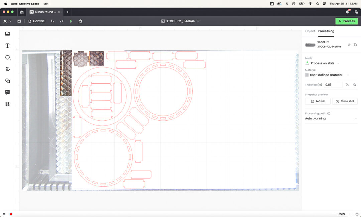Click the Refresh snapshot button
The image size is (361, 217).
click(318, 101)
